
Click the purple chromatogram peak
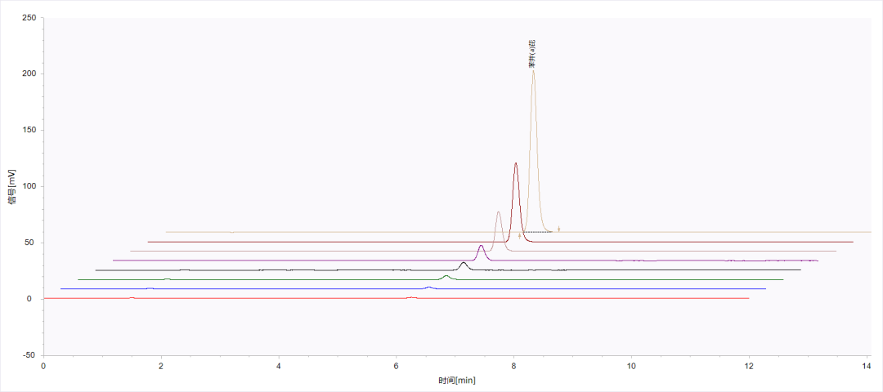pos(481,246)
